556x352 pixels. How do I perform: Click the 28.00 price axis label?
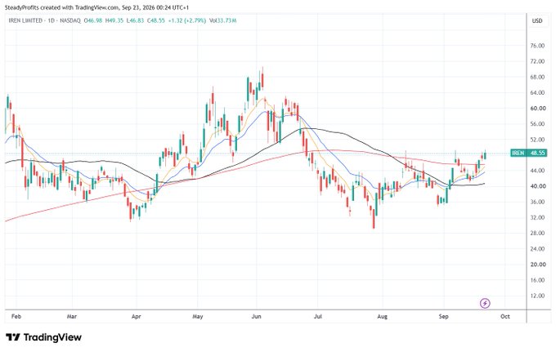point(537,233)
